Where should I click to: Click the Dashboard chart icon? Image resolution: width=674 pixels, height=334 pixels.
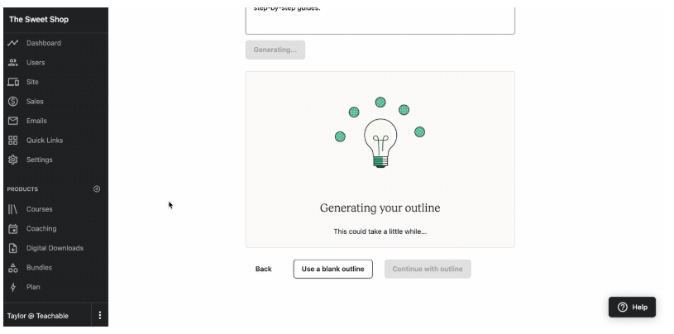(x=13, y=43)
